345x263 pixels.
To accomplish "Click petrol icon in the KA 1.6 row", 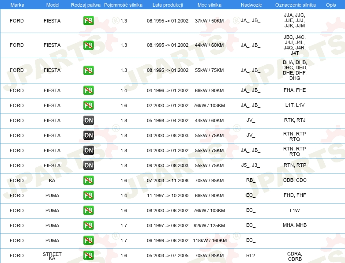I will (x=88, y=180).
